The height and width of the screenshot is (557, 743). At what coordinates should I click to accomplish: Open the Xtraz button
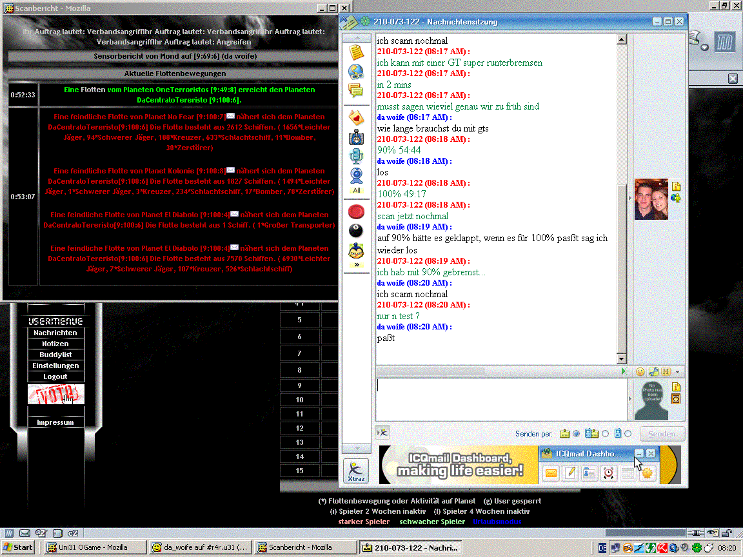click(x=356, y=471)
